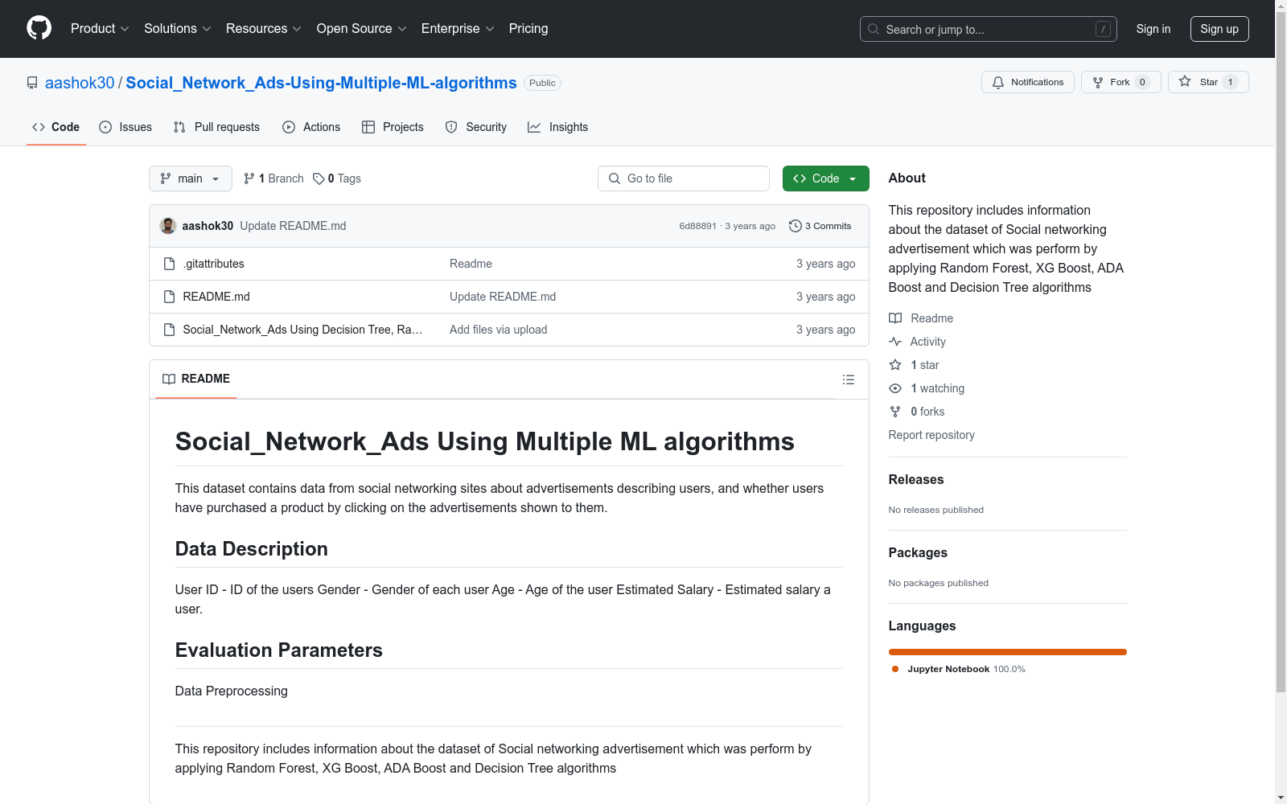Select the README tab in file viewer

tap(196, 379)
